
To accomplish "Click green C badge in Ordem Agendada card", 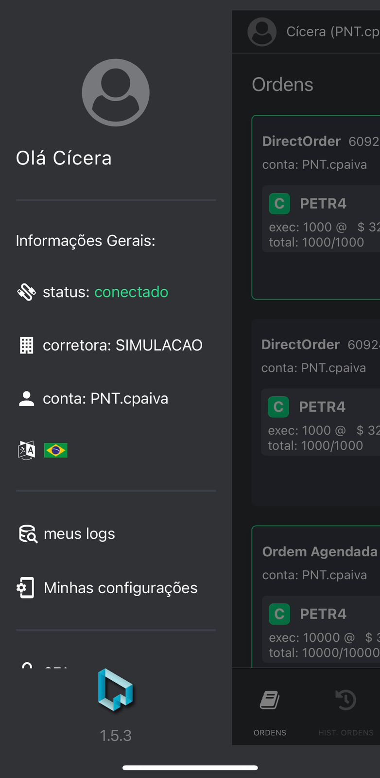I will tap(279, 614).
